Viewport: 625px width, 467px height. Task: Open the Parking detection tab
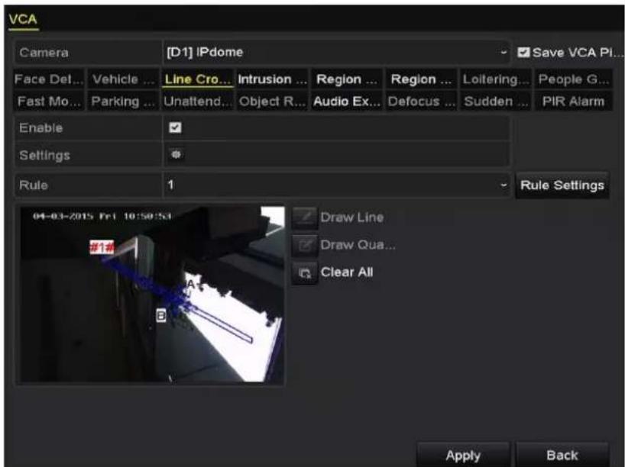[x=123, y=101]
